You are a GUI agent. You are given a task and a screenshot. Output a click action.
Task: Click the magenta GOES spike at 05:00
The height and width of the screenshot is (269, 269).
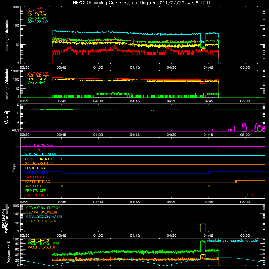pos(243,126)
